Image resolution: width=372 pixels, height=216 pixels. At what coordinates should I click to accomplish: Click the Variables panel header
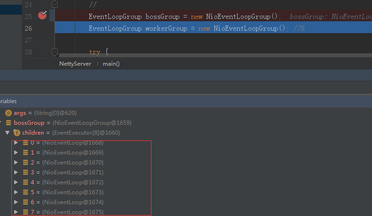pos(186,101)
